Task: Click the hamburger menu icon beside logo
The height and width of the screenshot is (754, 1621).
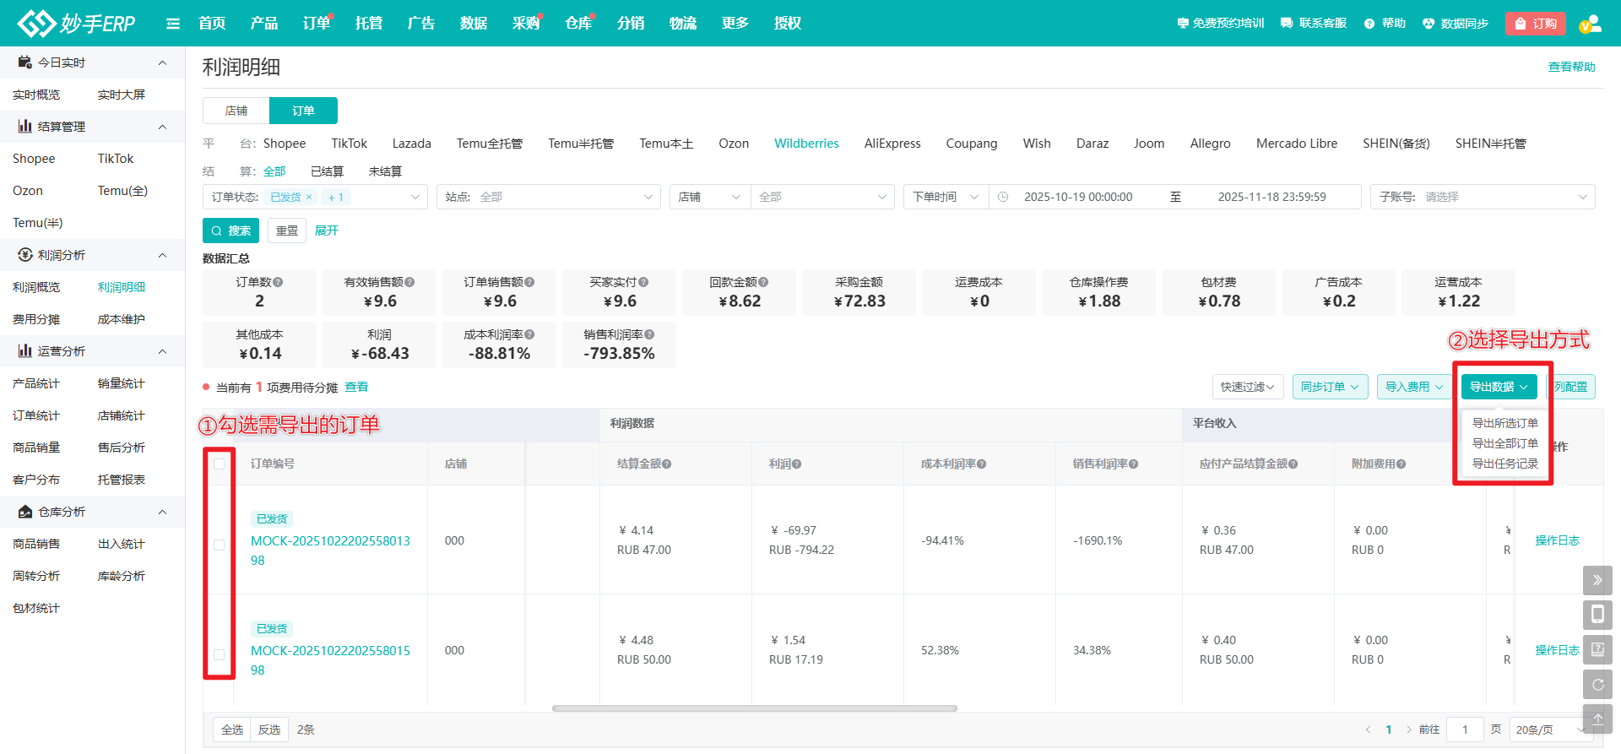Action: tap(173, 24)
